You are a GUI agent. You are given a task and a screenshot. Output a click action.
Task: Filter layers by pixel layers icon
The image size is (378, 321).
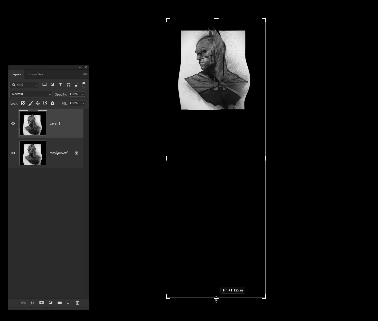(x=45, y=85)
